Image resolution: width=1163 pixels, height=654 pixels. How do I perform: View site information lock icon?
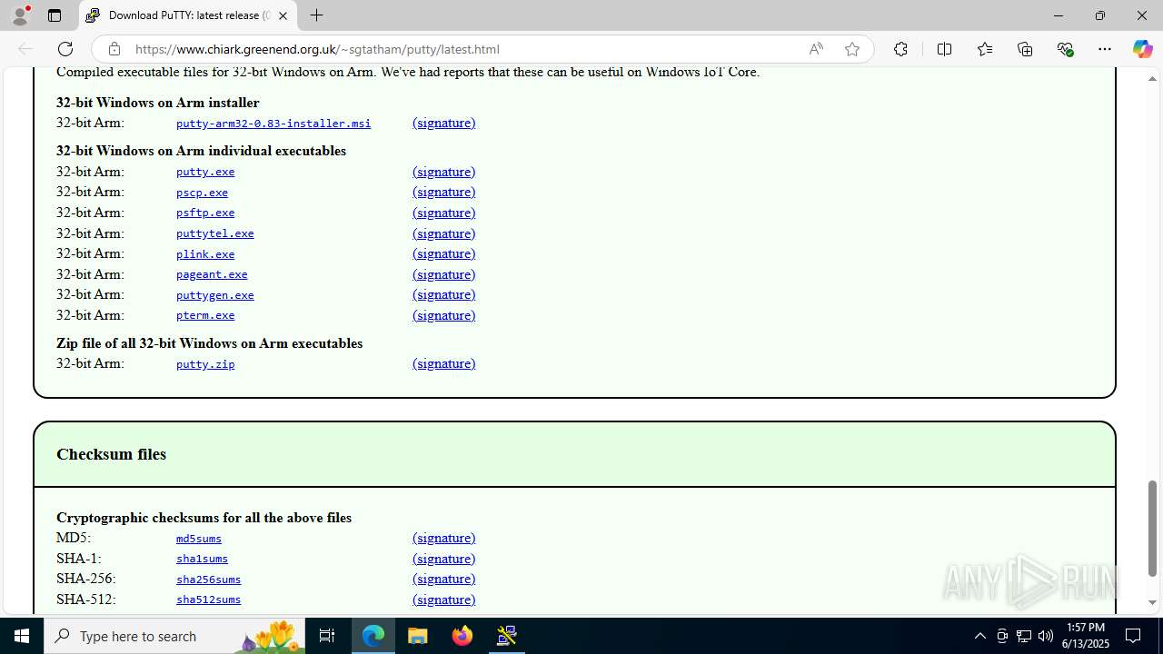114,49
